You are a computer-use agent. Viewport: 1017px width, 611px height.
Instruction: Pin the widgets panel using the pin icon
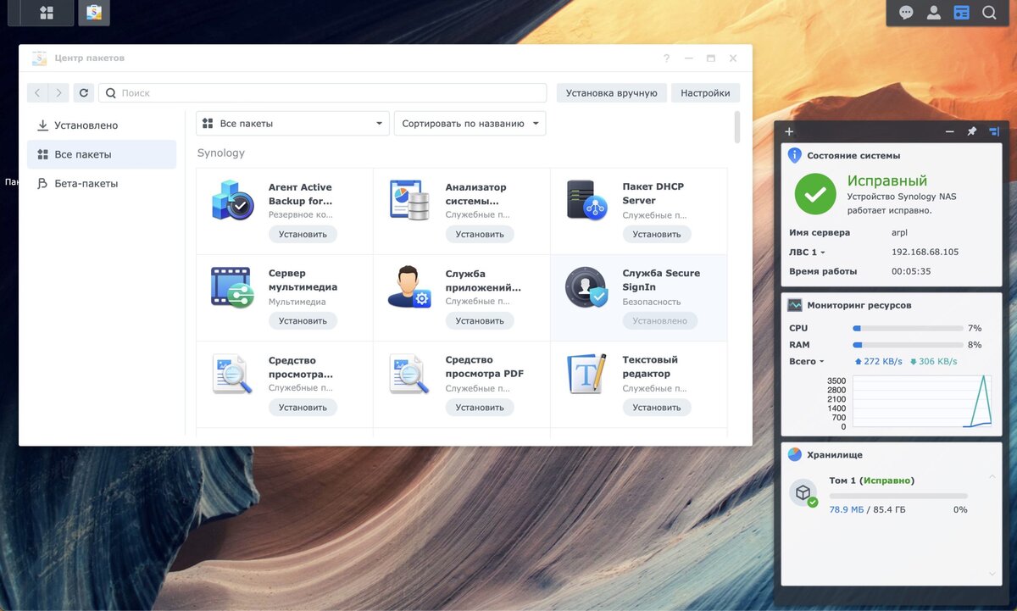click(x=972, y=131)
